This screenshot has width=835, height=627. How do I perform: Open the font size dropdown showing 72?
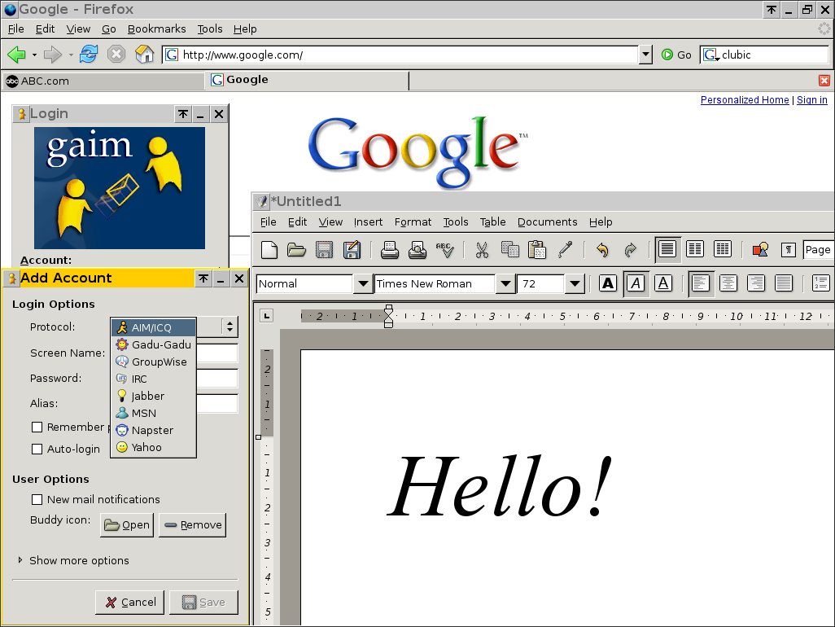(574, 284)
